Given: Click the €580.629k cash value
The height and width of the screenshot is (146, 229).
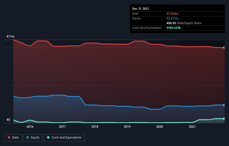Looking at the screenshot, I should tap(173, 28).
